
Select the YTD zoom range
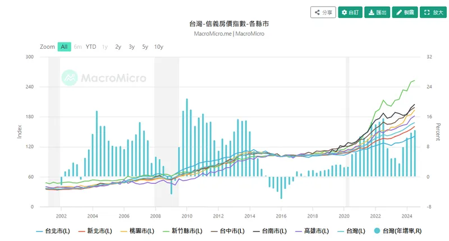click(91, 47)
